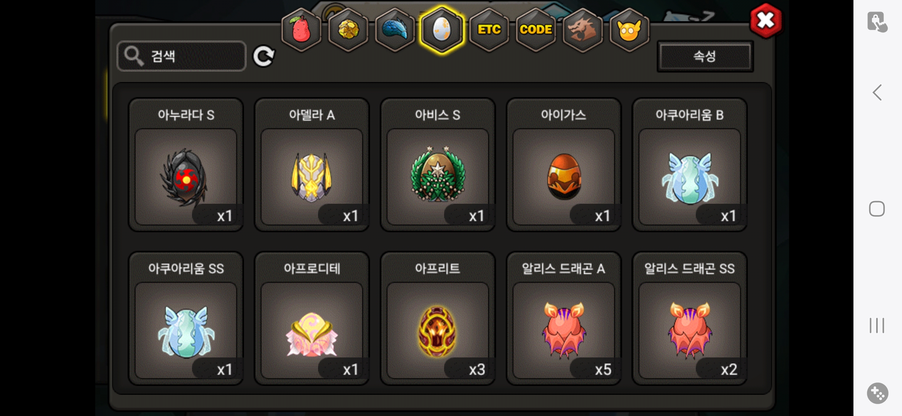The height and width of the screenshot is (416, 902).
Task: Switch to the blue dragon scale tab
Action: [395, 30]
